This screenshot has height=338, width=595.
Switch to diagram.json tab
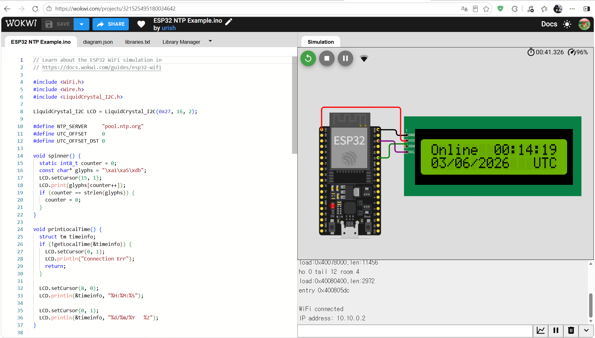[98, 42]
